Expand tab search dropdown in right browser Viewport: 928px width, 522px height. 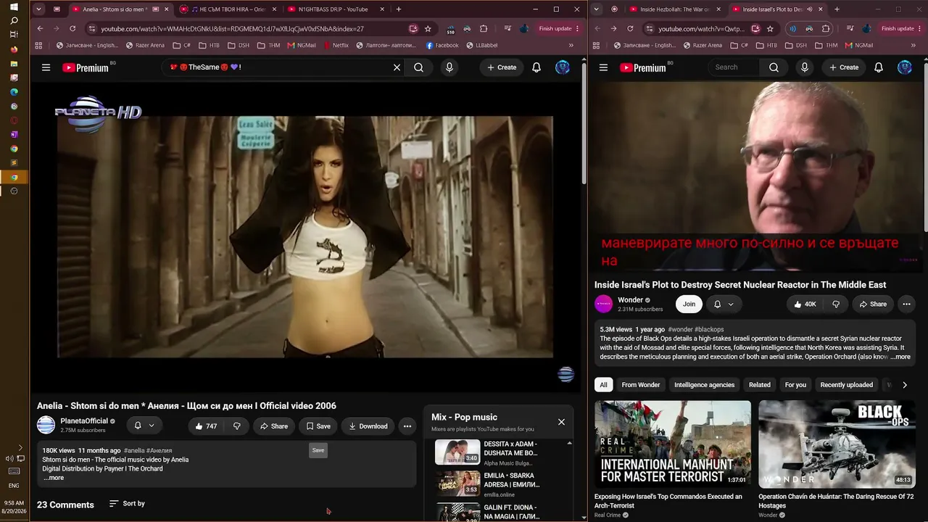click(597, 9)
